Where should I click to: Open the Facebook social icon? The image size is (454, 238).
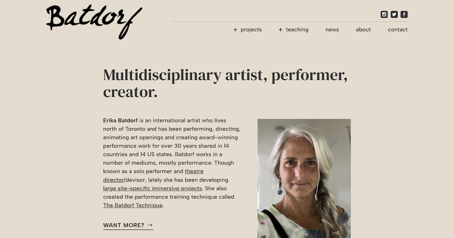click(404, 14)
